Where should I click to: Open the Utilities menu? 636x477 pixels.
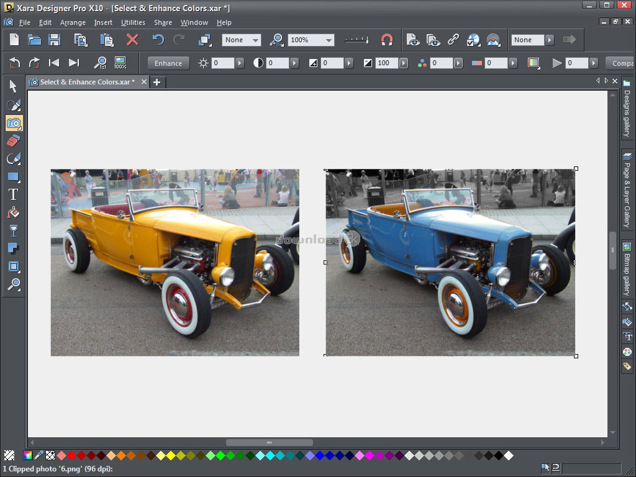tap(133, 22)
